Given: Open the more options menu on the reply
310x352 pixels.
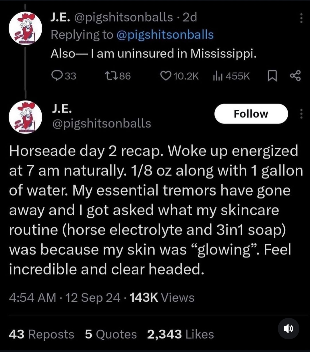Looking at the screenshot, I should [301, 18].
